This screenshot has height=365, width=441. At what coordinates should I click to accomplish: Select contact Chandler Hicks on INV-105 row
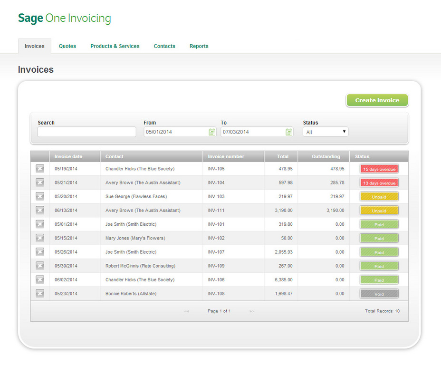click(140, 169)
